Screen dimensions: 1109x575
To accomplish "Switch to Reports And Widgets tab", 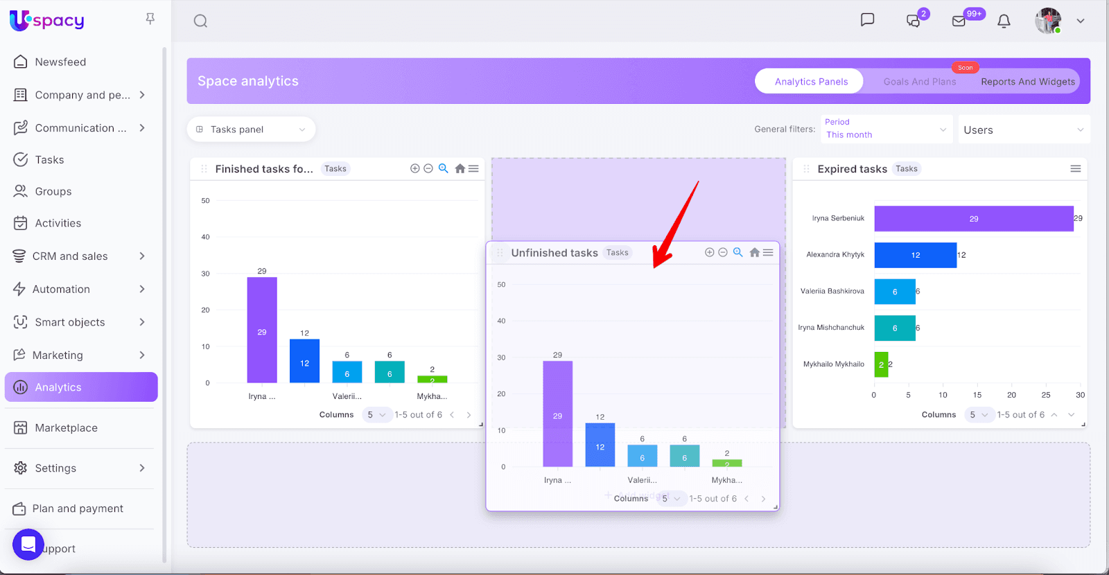I will (1027, 82).
